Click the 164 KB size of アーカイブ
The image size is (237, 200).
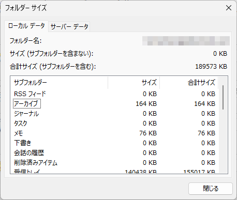point(146,104)
